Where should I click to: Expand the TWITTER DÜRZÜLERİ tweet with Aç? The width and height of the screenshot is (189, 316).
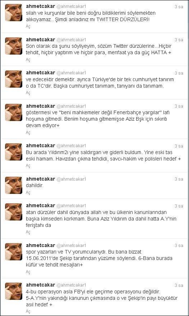[28, 27]
